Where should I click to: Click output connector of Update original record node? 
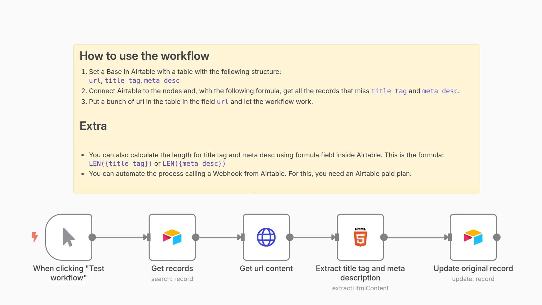497,237
